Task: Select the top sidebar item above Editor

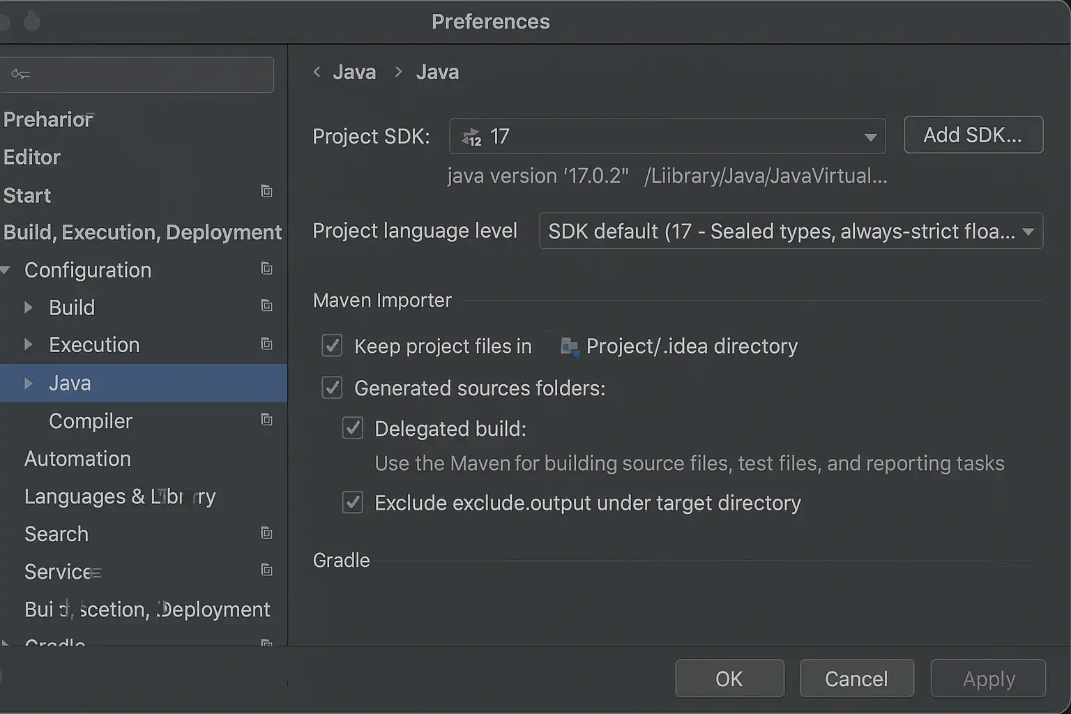Action: [x=48, y=119]
